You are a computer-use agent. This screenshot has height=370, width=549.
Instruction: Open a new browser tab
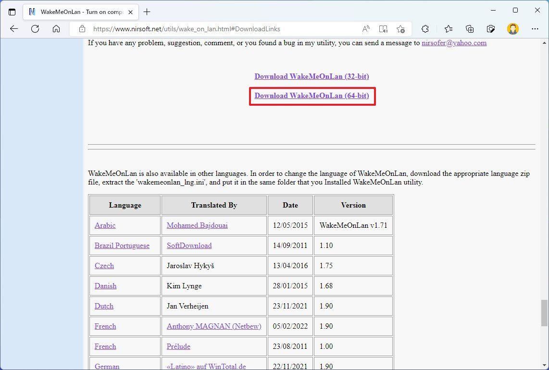pos(147,12)
